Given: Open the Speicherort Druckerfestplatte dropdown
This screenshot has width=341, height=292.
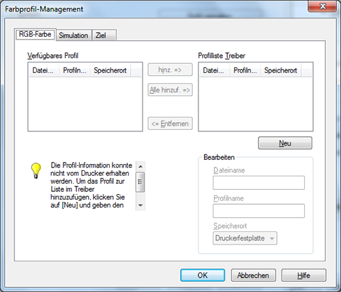Looking at the screenshot, I should point(245,238).
